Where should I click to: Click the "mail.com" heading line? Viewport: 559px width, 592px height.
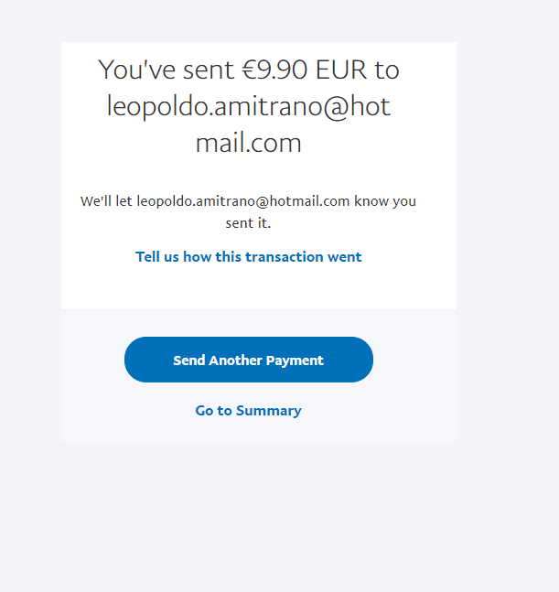click(248, 143)
